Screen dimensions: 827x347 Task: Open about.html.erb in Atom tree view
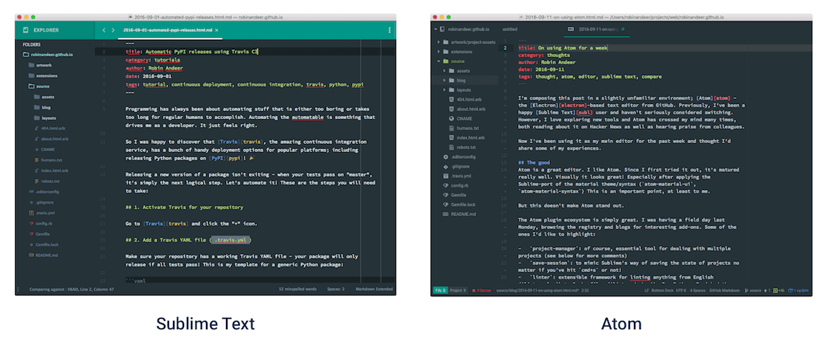[467, 109]
